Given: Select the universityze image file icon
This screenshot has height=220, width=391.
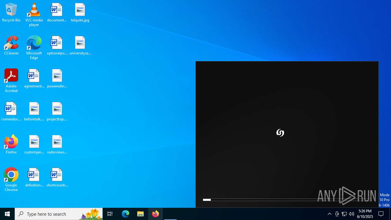Looking at the screenshot, I should (x=80, y=46).
